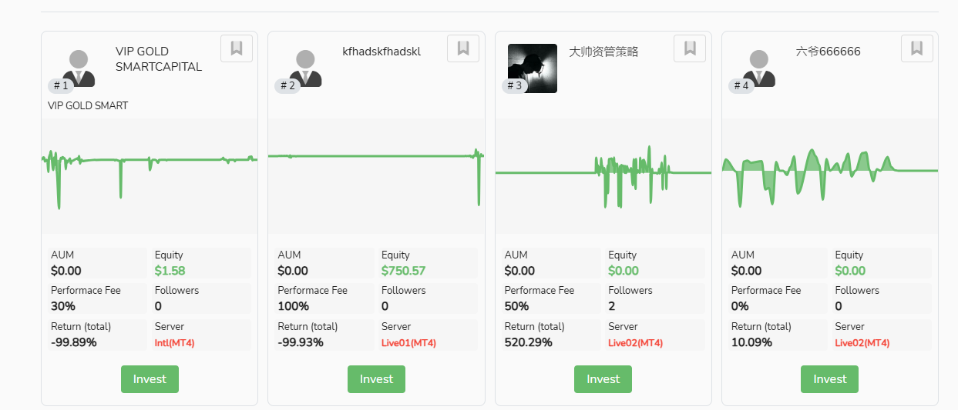958x410 pixels.
Task: Invest in the kfhadskfhadskl strategy
Action: click(376, 379)
